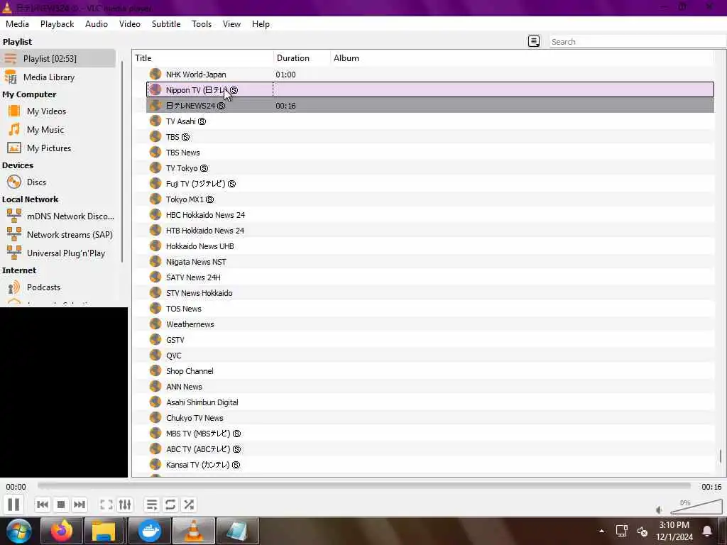Click the playback seek bar
Image resolution: width=727 pixels, height=545 pixels.
pos(364,486)
